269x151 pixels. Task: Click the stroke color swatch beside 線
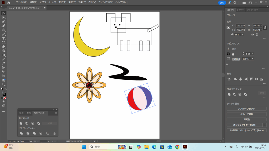(228, 54)
